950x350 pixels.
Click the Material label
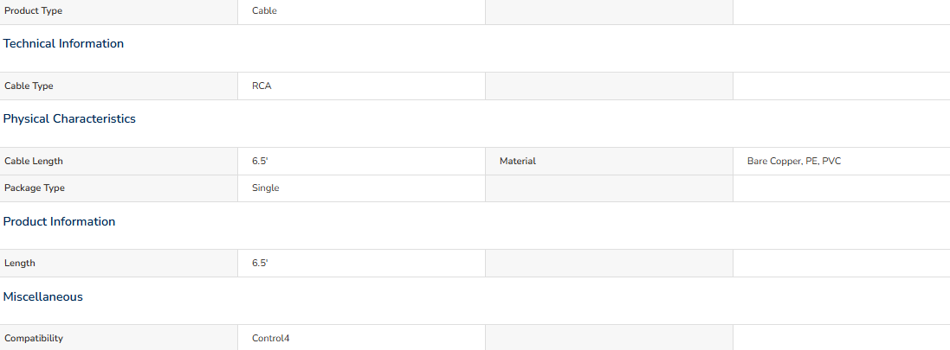tap(518, 162)
